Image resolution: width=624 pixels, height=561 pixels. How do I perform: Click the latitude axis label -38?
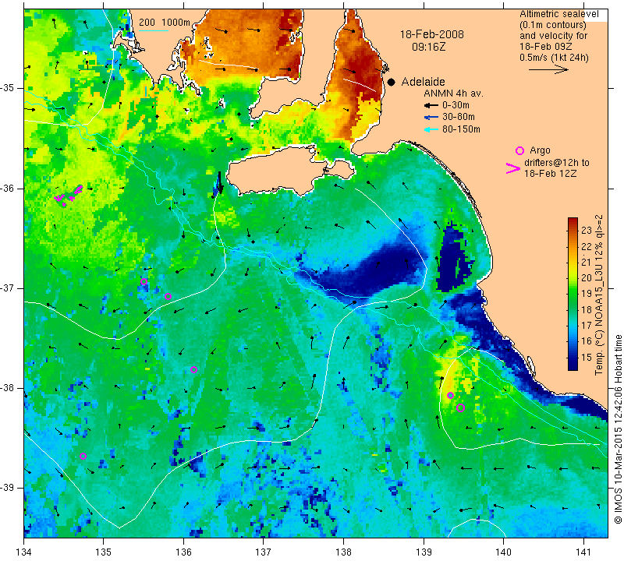8,388
